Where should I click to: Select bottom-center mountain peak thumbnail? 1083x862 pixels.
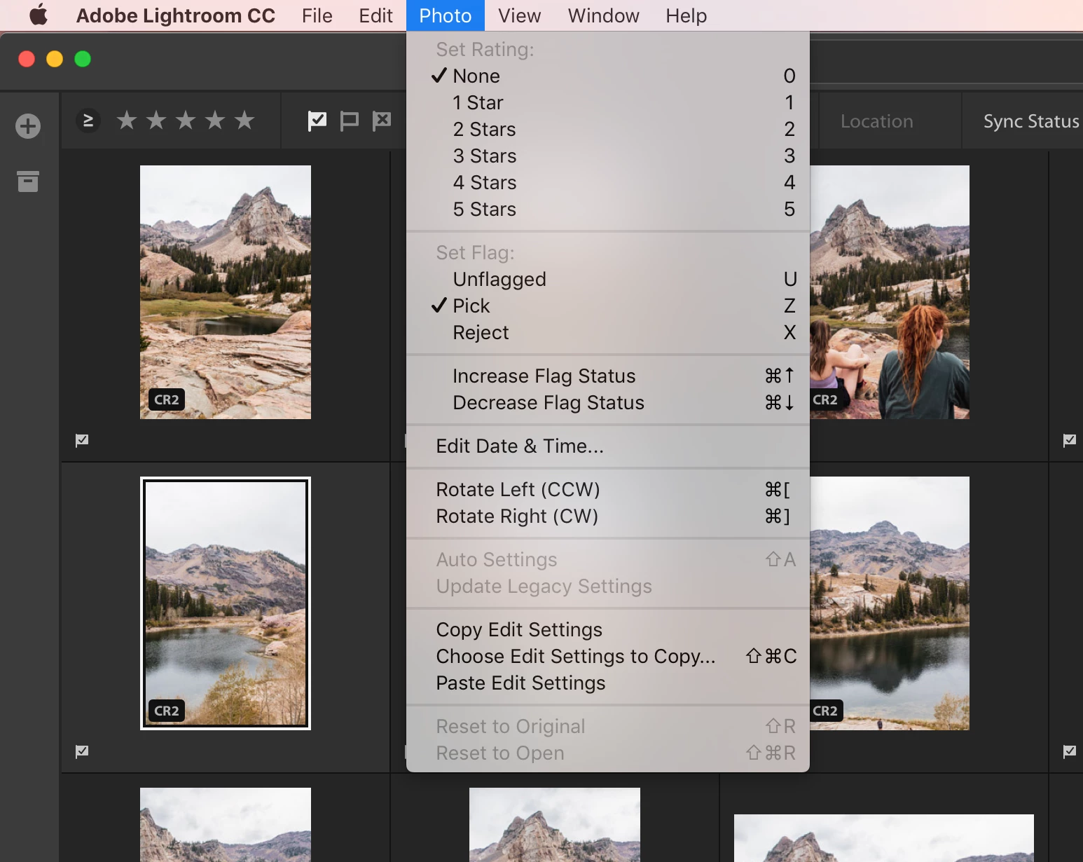555,825
